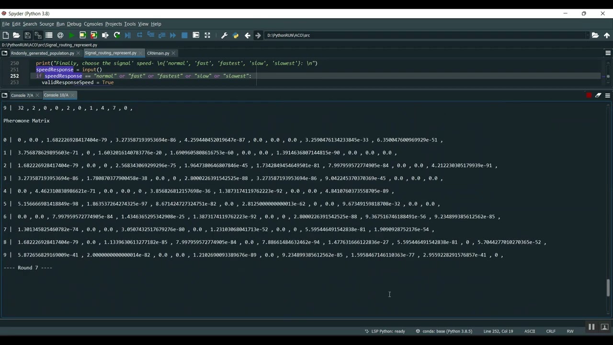Stop debugging with the blue square icon
The height and width of the screenshot is (345, 613).
pos(184,35)
